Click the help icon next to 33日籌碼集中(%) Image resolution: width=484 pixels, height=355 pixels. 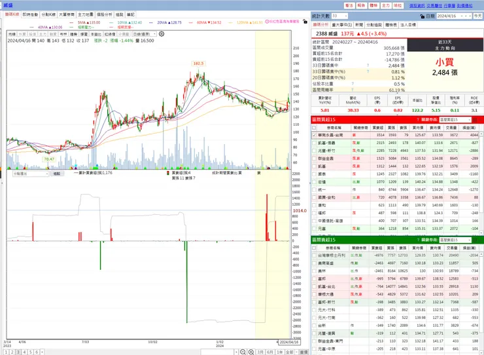(x=368, y=72)
